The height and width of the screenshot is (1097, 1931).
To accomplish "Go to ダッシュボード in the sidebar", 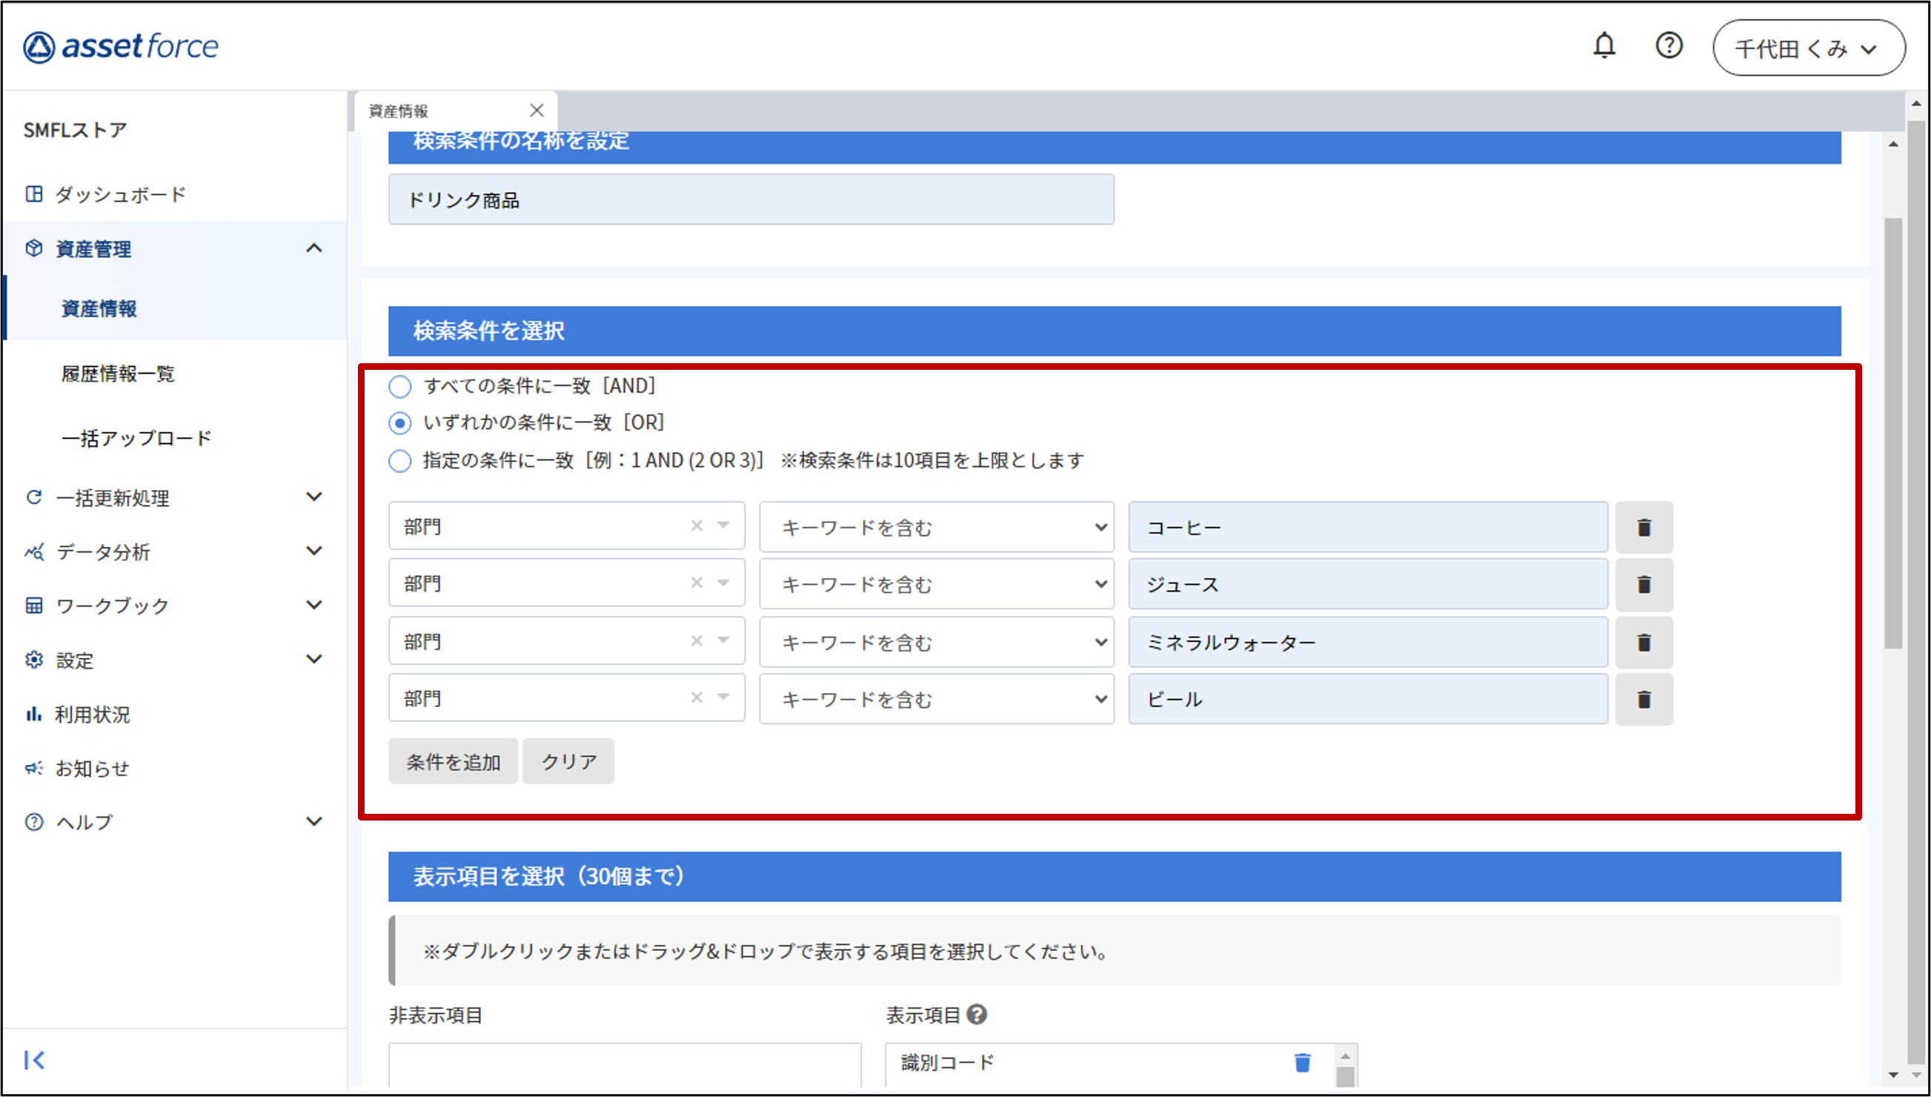I will click(121, 194).
